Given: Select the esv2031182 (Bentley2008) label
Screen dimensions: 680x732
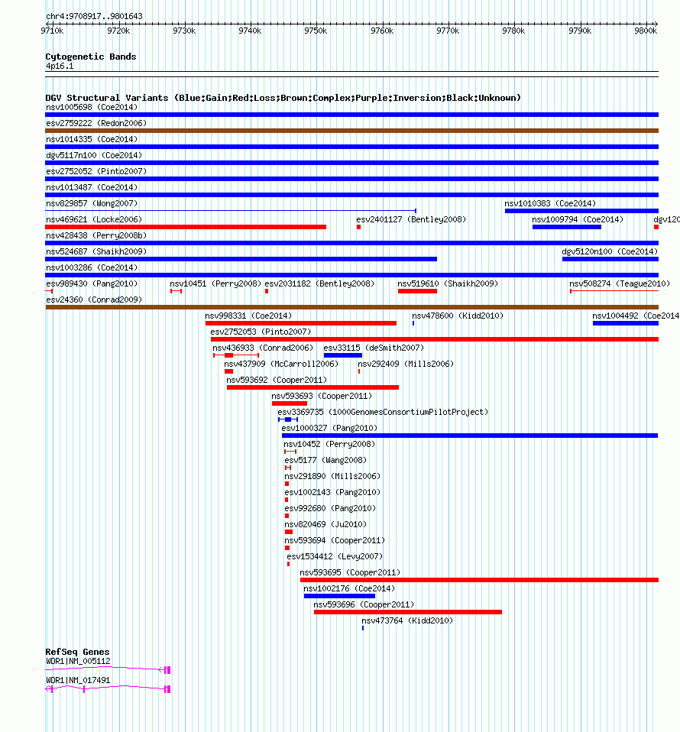Looking at the screenshot, I should click(x=319, y=283).
